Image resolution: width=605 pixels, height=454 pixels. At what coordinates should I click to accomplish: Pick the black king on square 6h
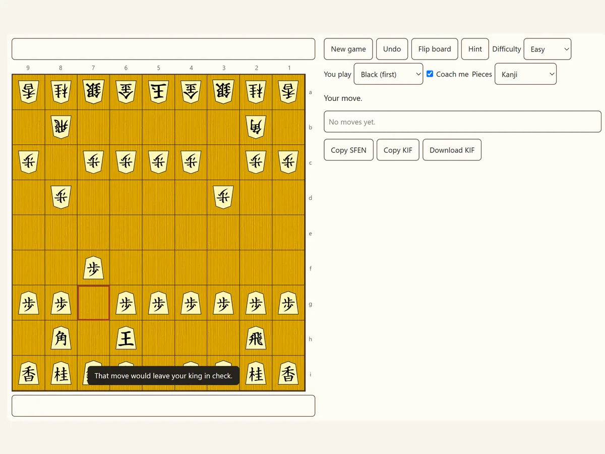click(126, 338)
